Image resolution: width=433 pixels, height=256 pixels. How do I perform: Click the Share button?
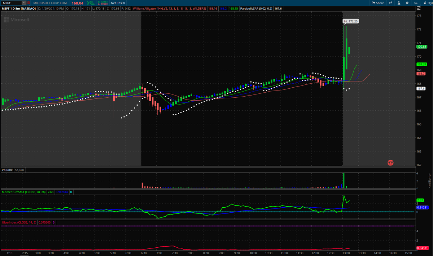[x=378, y=3]
